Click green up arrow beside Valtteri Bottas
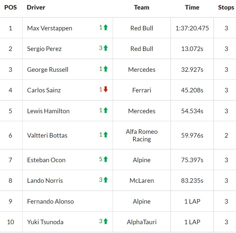 (106, 134)
